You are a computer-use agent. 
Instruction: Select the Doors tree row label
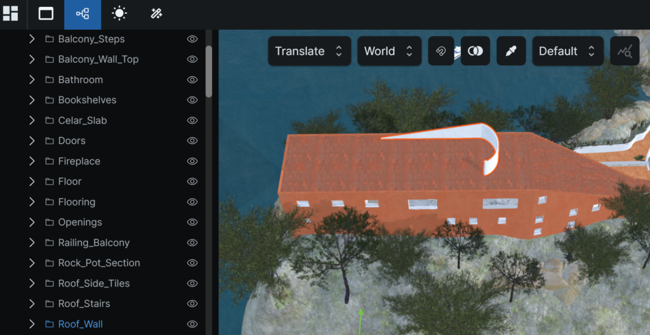[72, 141]
